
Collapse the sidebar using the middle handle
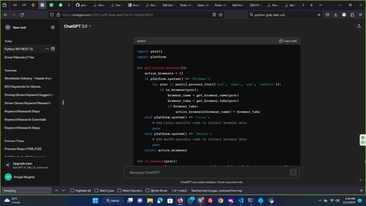click(x=63, y=103)
